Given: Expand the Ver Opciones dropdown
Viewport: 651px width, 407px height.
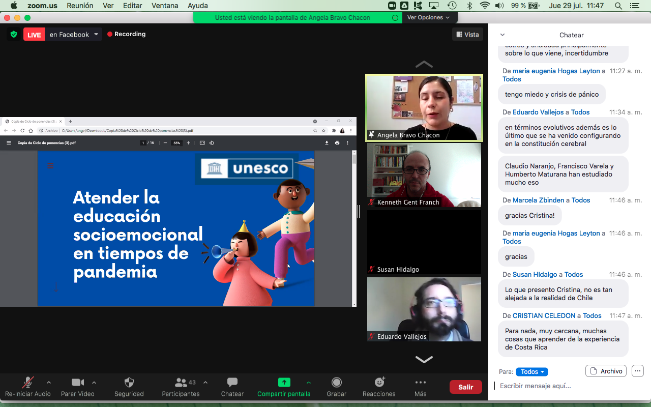Looking at the screenshot, I should coord(428,17).
